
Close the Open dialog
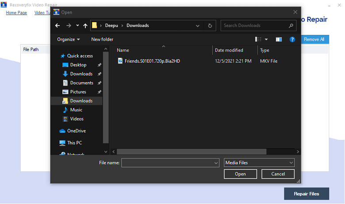(295, 12)
